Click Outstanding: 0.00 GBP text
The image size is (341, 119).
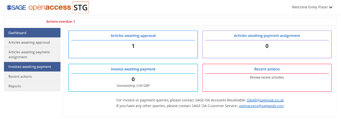pyautogui.click(x=133, y=85)
